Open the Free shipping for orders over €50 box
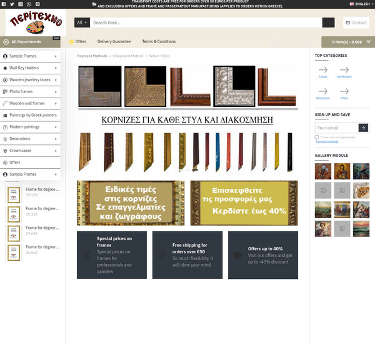This screenshot has height=344, width=375. (187, 255)
